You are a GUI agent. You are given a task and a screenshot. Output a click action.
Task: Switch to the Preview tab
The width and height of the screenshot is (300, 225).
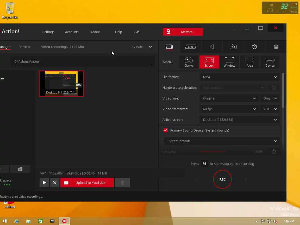pyautogui.click(x=24, y=47)
